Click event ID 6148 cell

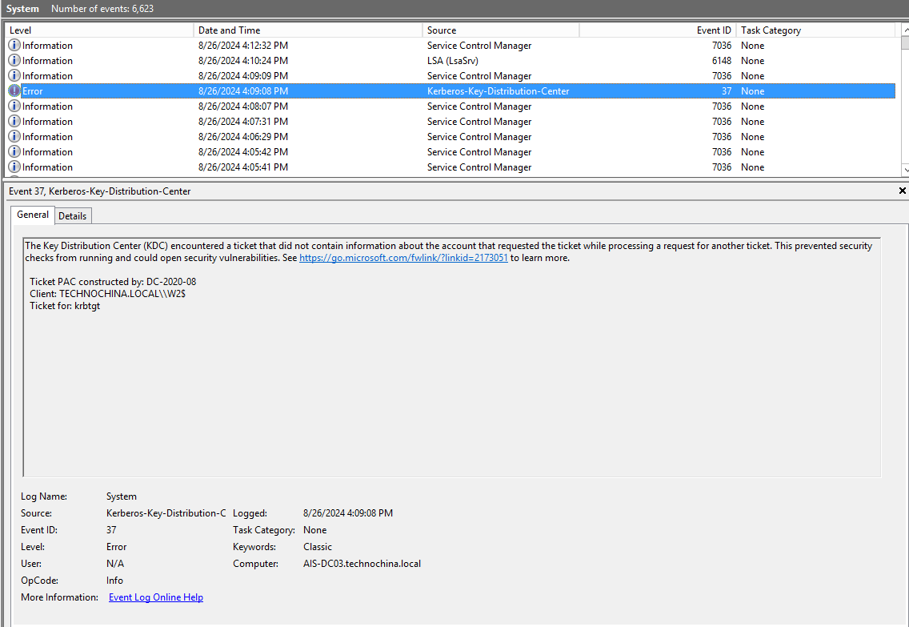[x=722, y=60]
